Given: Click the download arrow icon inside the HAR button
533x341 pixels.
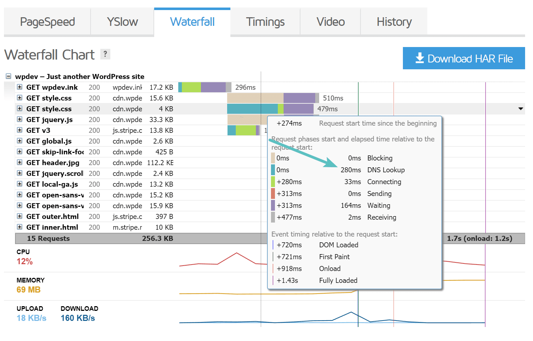Looking at the screenshot, I should (420, 58).
